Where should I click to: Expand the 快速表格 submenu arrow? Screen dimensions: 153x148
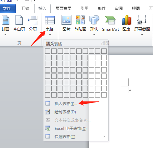pos(104,136)
